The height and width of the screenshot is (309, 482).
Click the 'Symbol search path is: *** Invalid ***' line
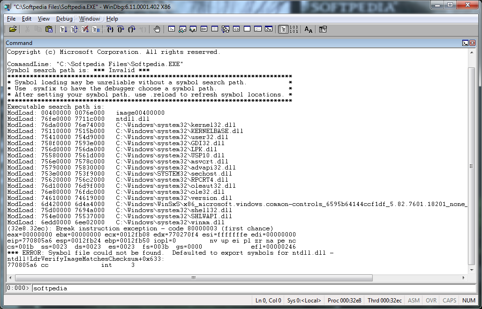(x=78, y=70)
